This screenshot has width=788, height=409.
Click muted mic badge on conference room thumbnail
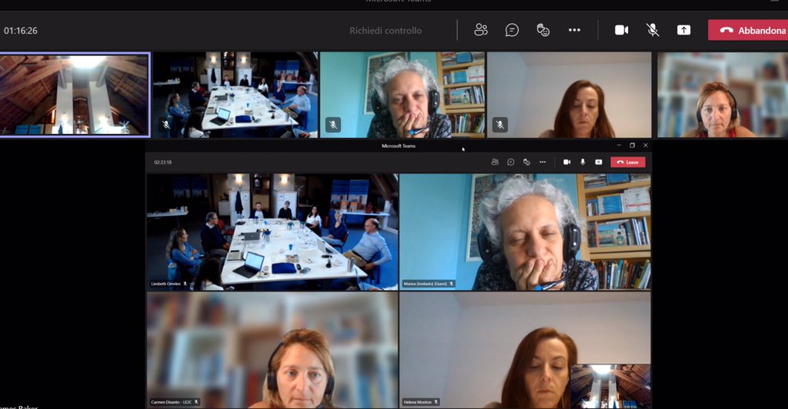(x=166, y=125)
